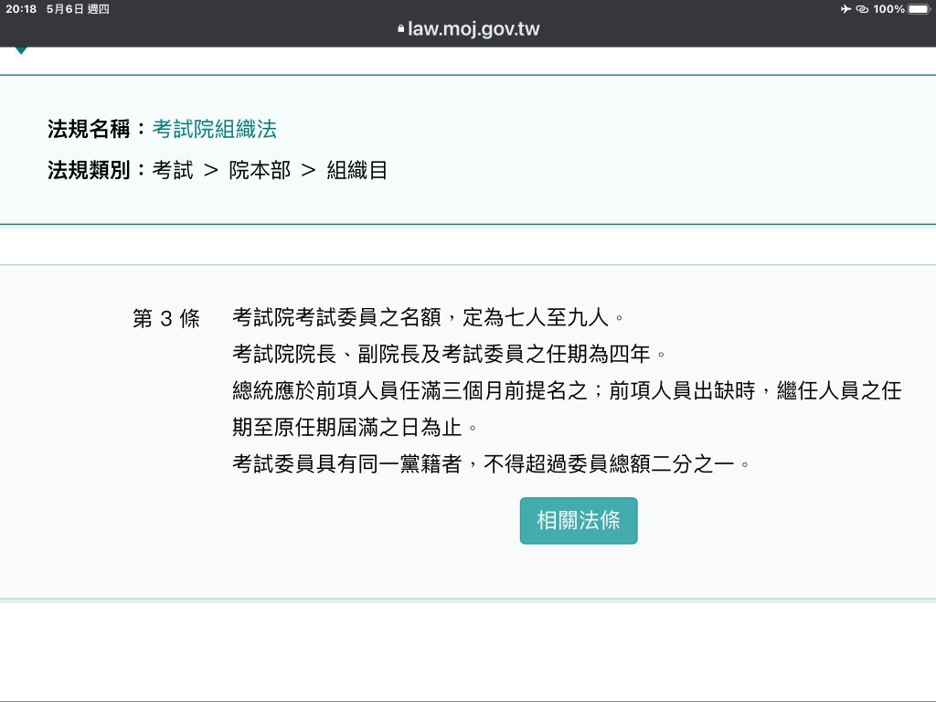Select the 考試 category breadcrumb
Viewport: 936px width, 702px height.
[173, 171]
